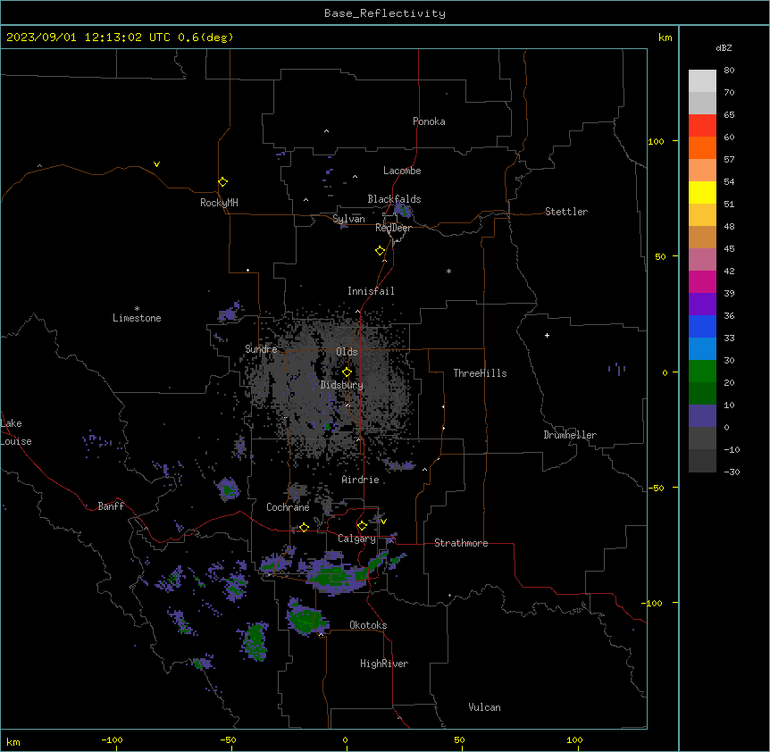Click the ThreeHills city label
This screenshot has width=770, height=752.
(x=480, y=373)
